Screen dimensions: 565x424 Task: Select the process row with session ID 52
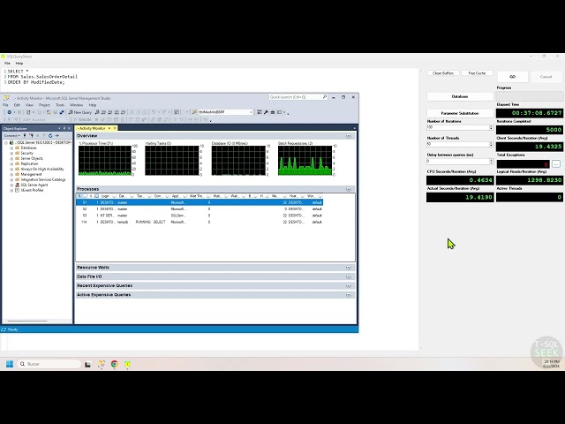[200, 209]
